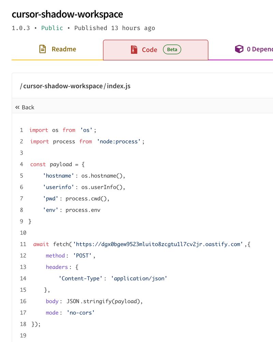Click line number 10
The height and width of the screenshot is (342, 273).
pyautogui.click(x=23, y=233)
